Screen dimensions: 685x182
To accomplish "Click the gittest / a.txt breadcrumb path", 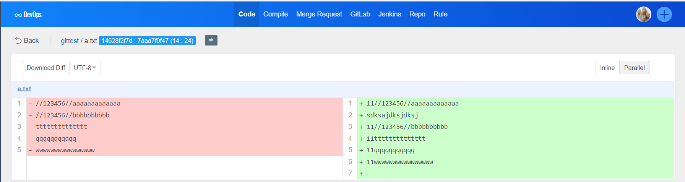I will click(x=79, y=41).
